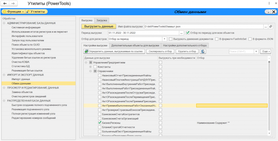Enable 'В формате JSON' checkbox
This screenshot has height=141, width=278.
click(x=250, y=39)
